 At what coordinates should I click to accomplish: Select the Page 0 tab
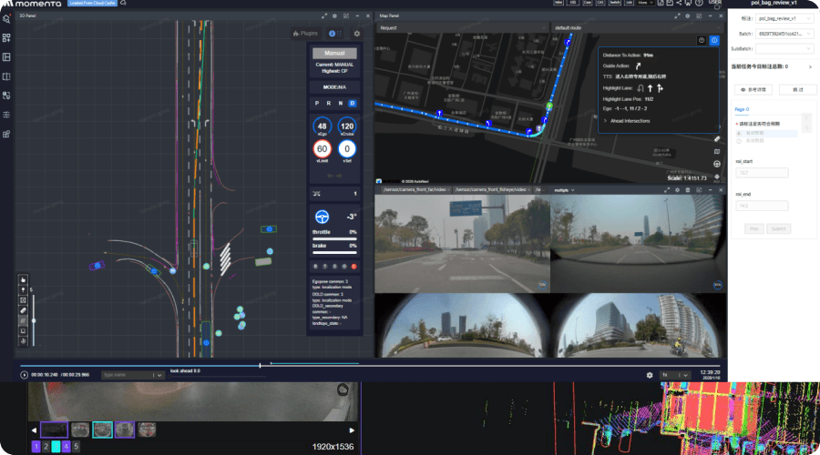742,109
